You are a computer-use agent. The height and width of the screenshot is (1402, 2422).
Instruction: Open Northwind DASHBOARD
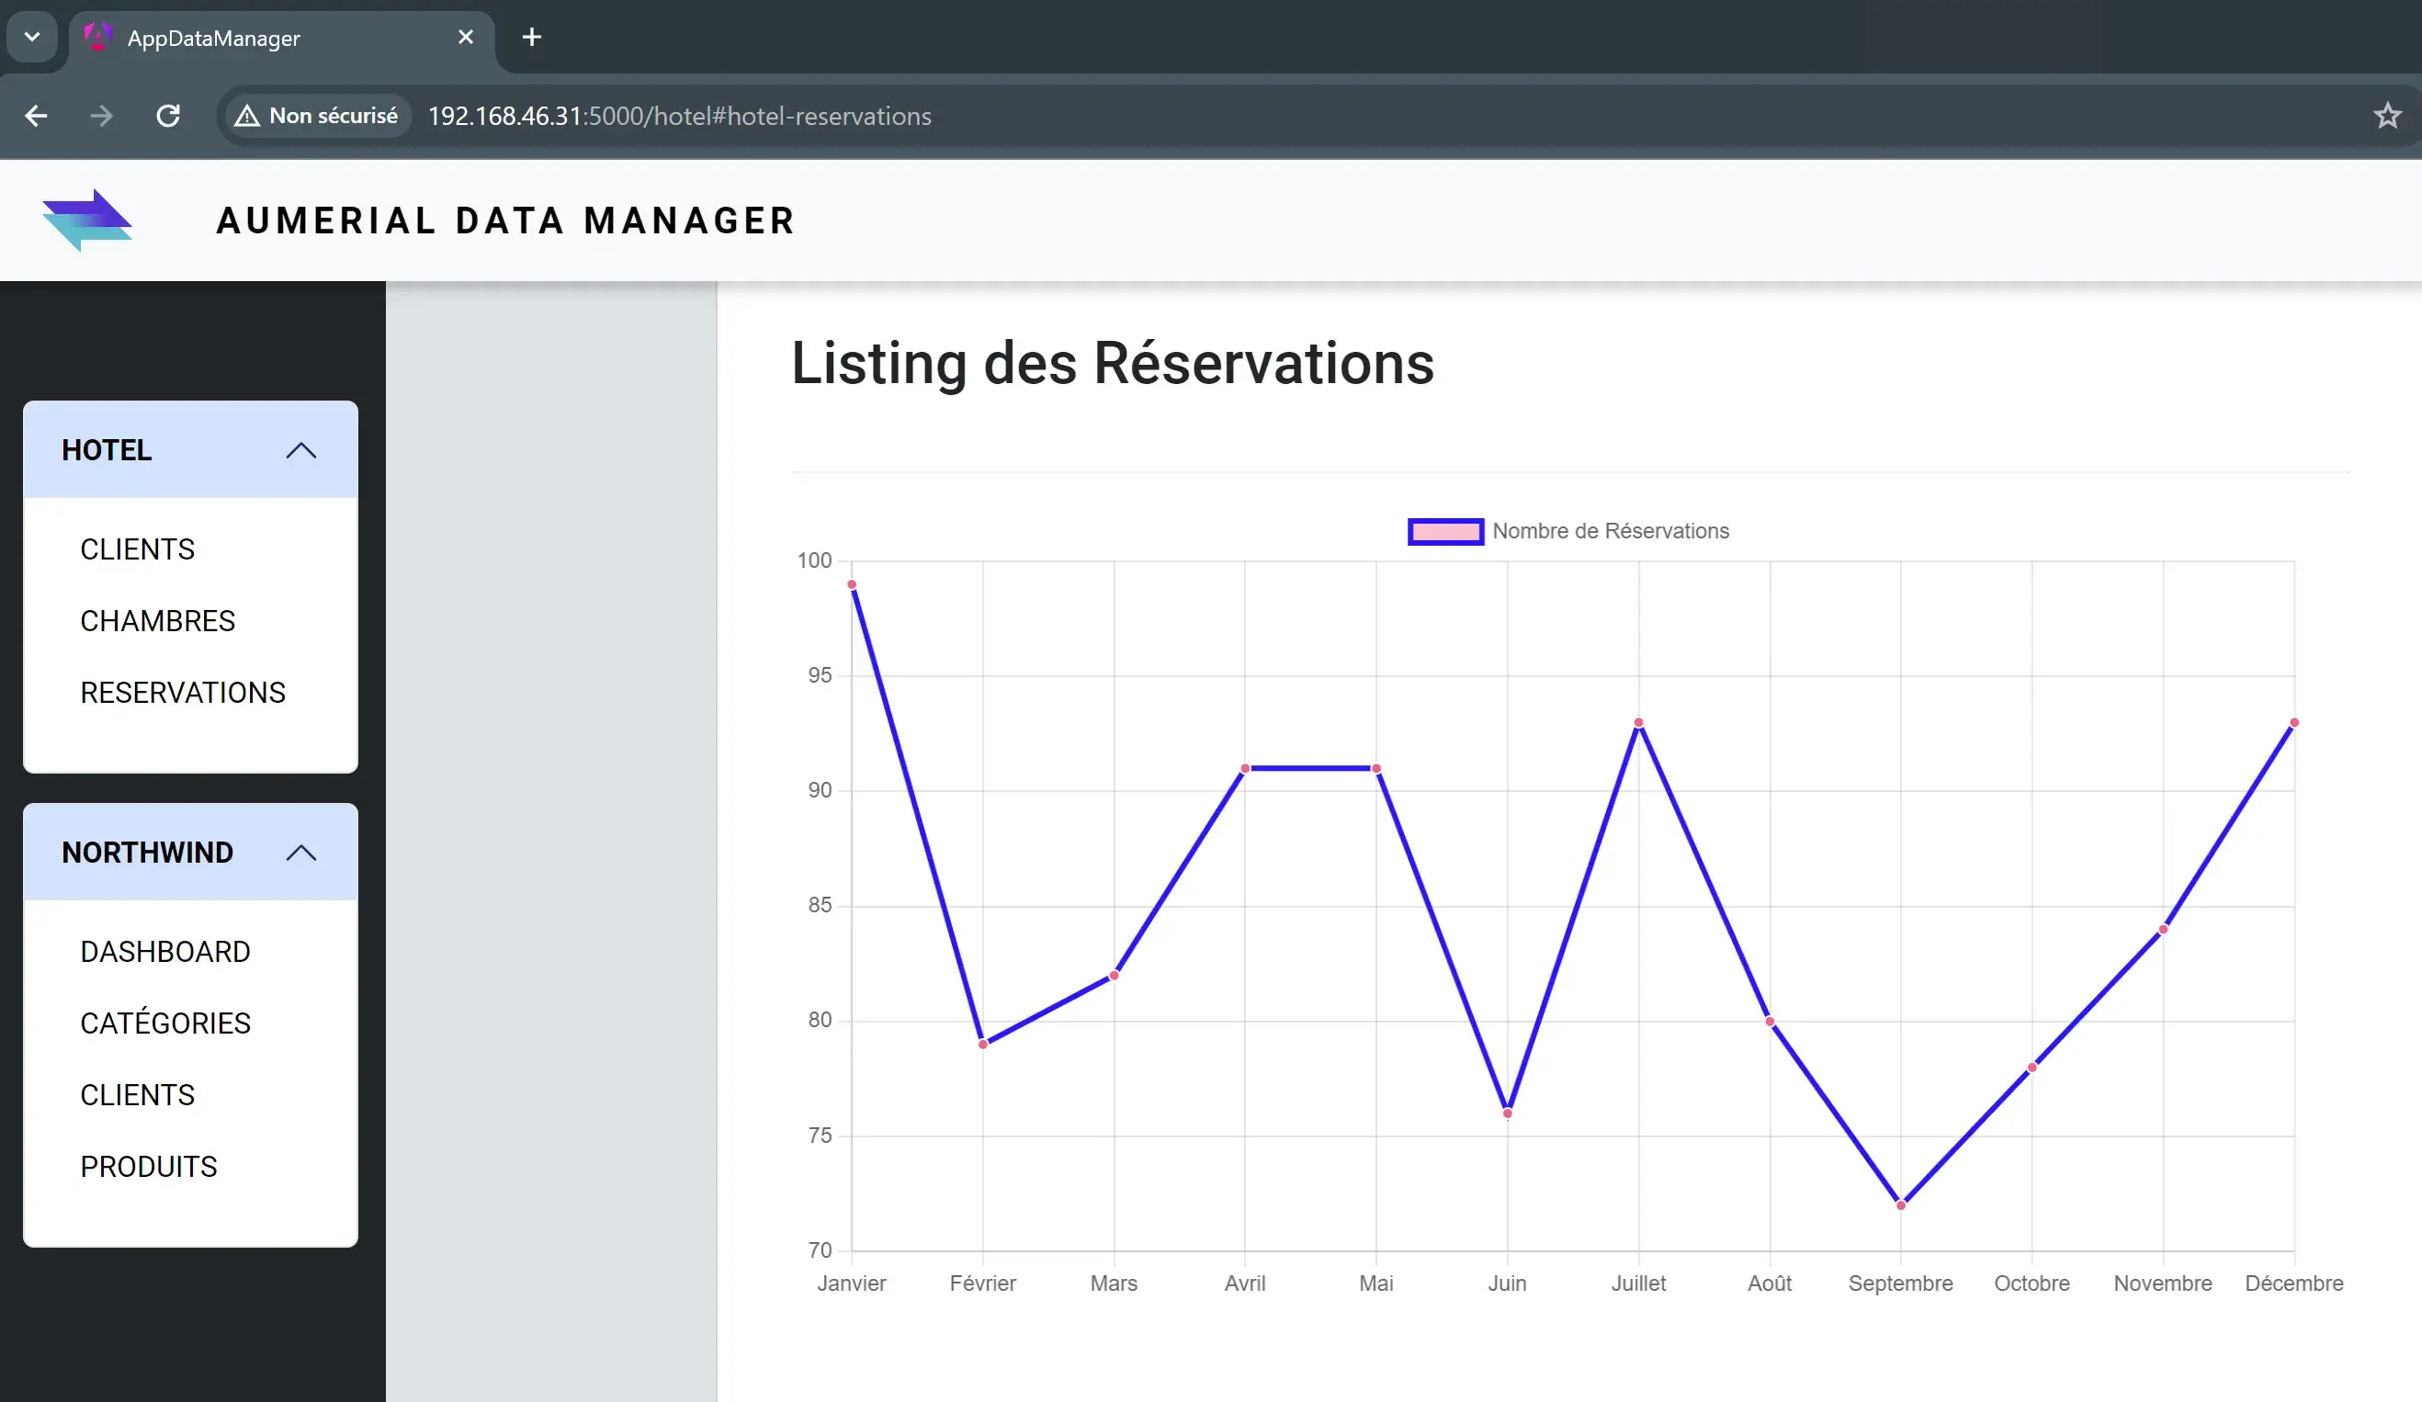[165, 951]
